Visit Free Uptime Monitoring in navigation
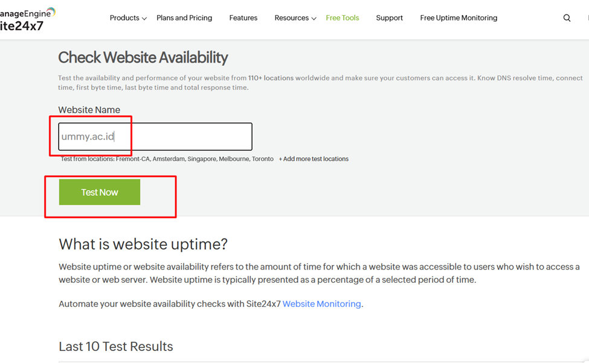This screenshot has height=363, width=589. pos(459,18)
